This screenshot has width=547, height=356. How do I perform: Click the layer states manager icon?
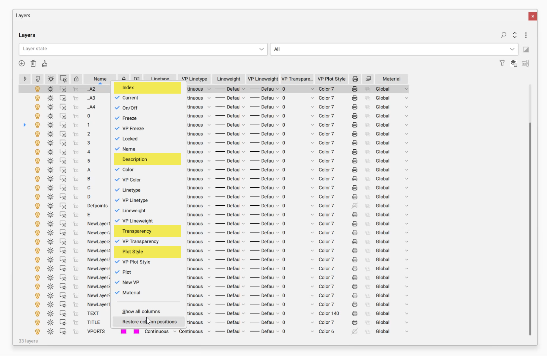(x=514, y=63)
